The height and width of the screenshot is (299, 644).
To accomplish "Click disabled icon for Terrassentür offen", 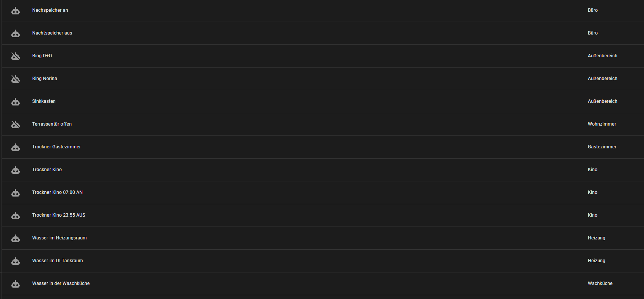I will tap(16, 124).
